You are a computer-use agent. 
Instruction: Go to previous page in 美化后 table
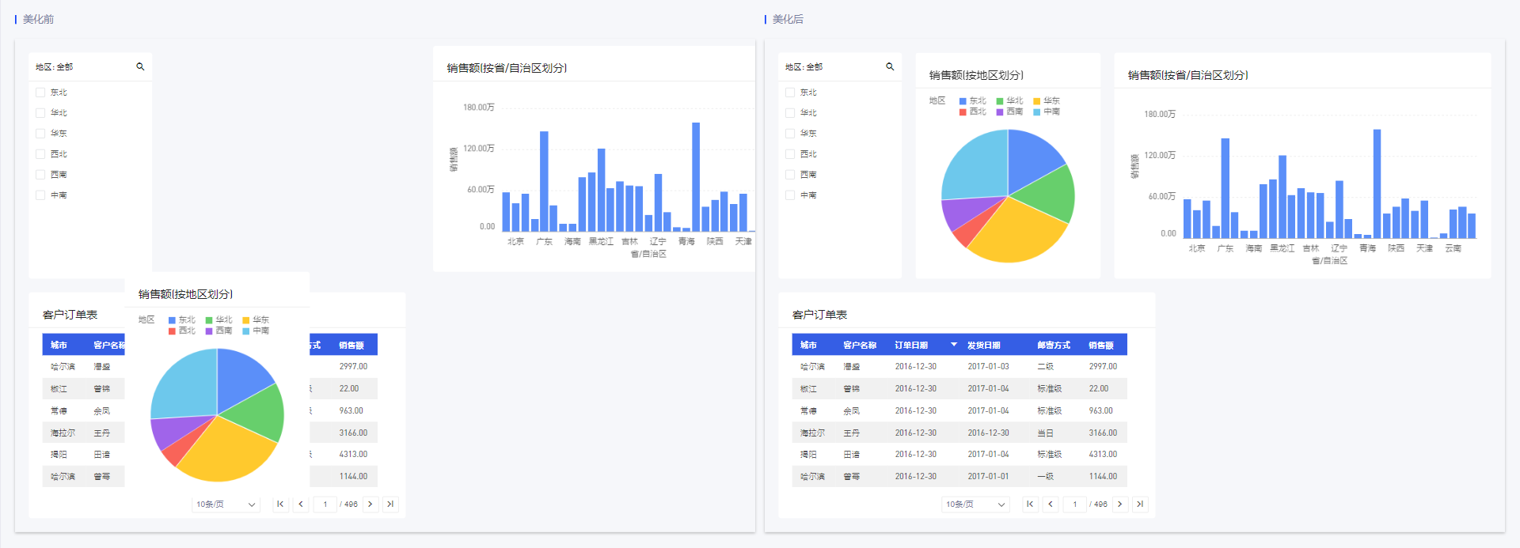tap(1051, 504)
